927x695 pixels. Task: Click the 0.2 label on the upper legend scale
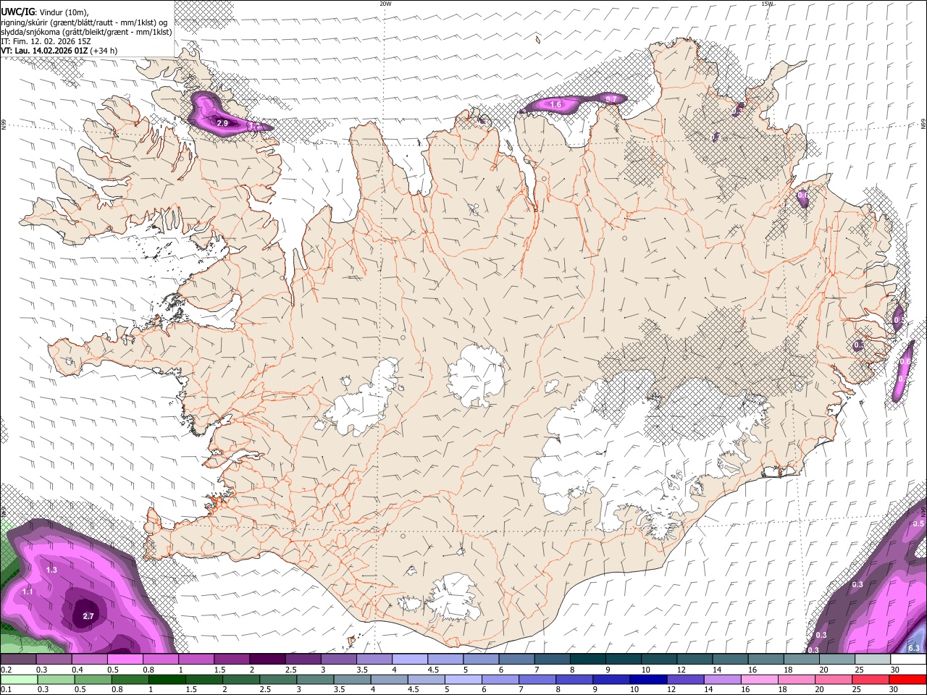[x=7, y=670]
